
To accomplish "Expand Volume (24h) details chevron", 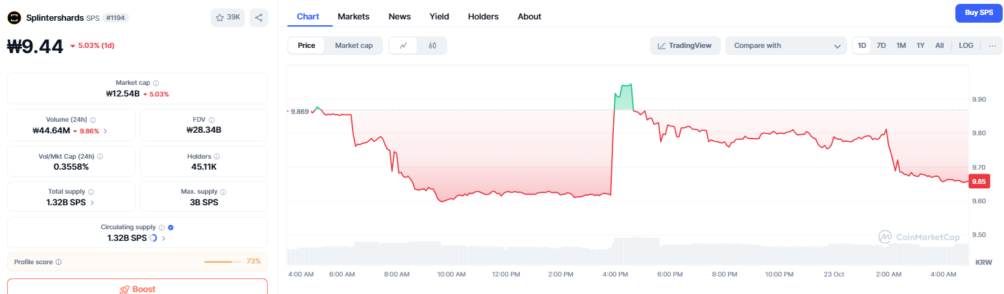I will point(106,131).
